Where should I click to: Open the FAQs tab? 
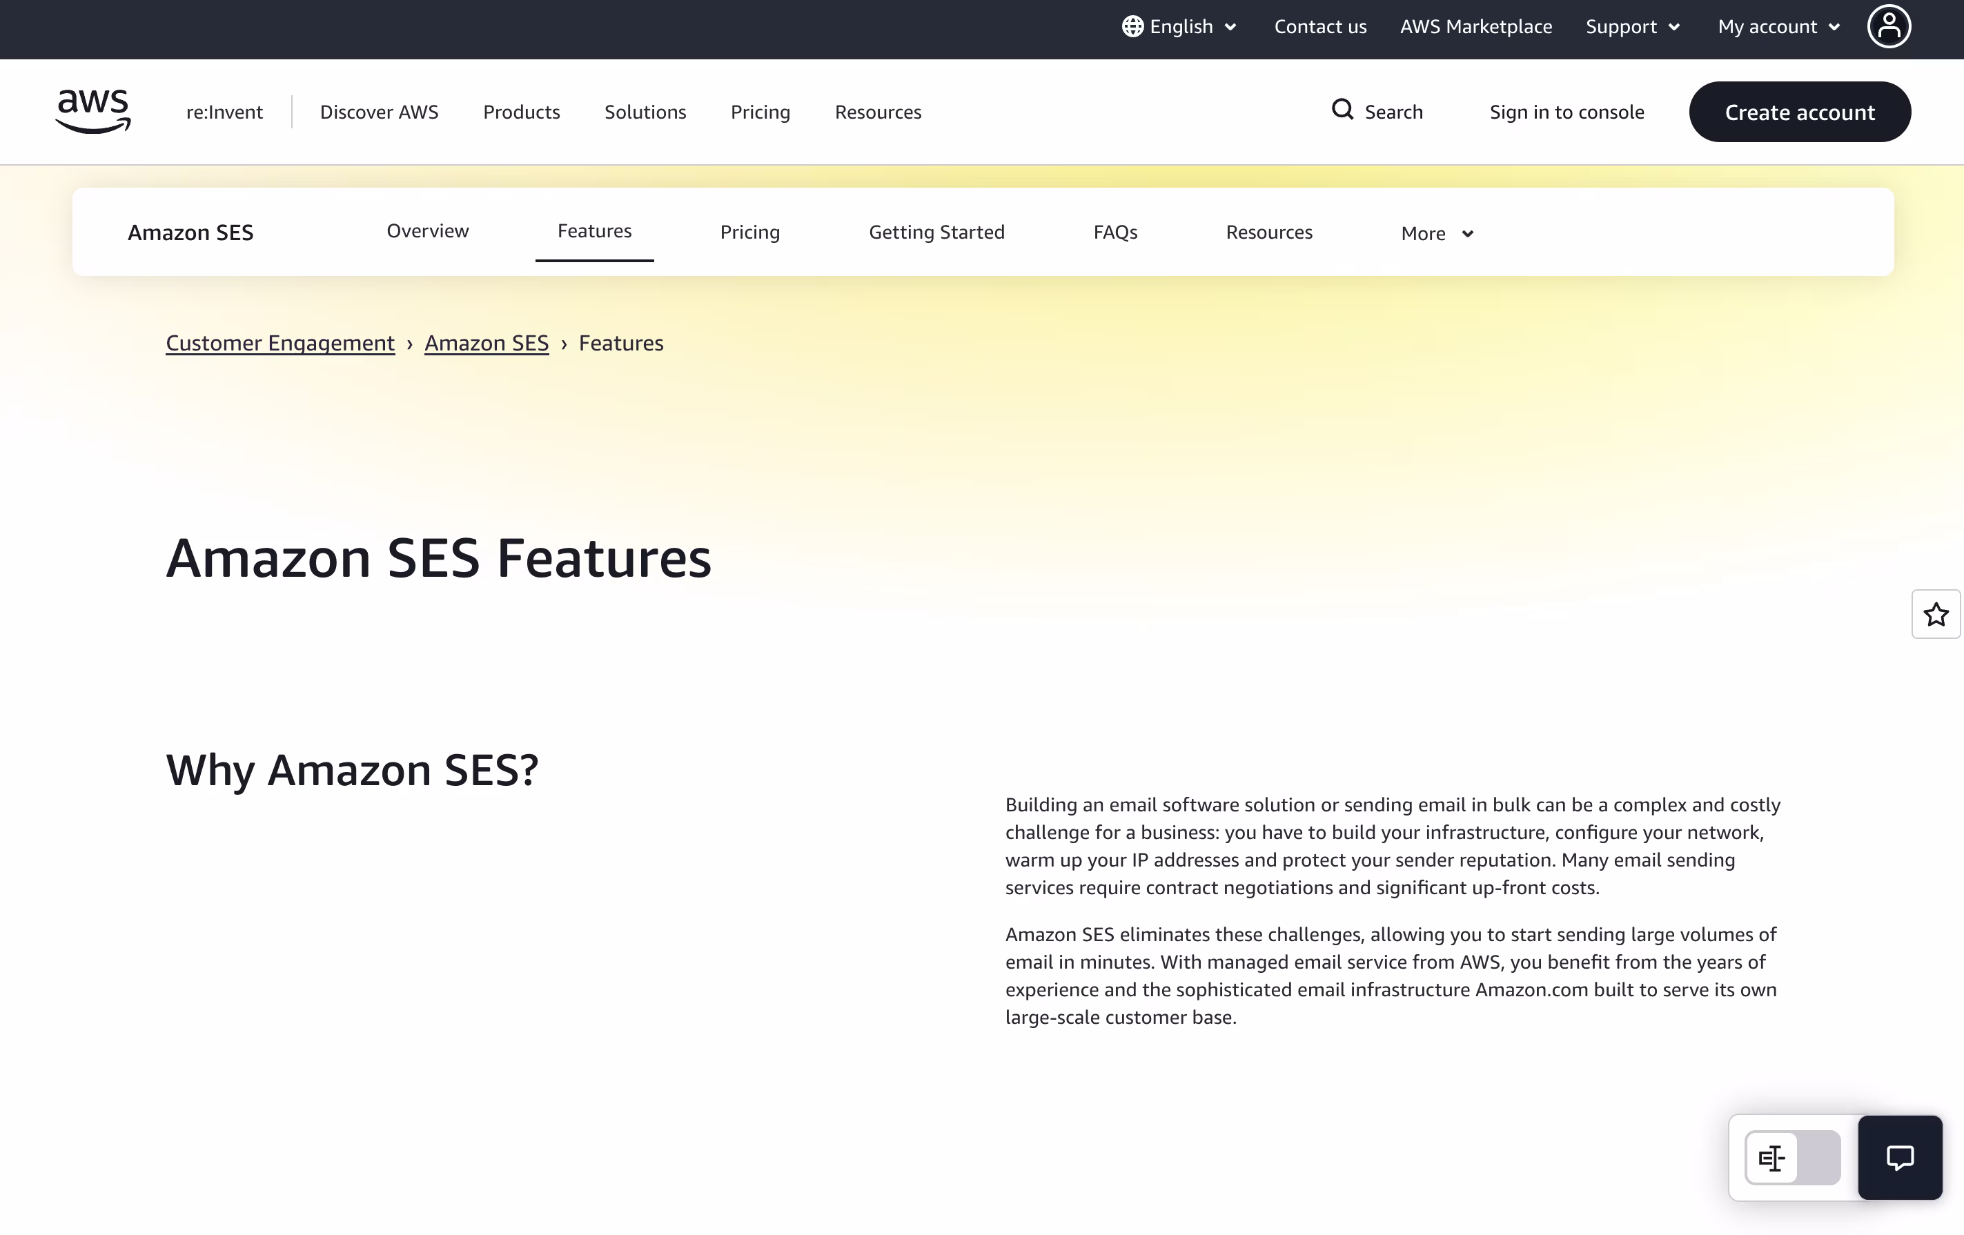[1115, 232]
